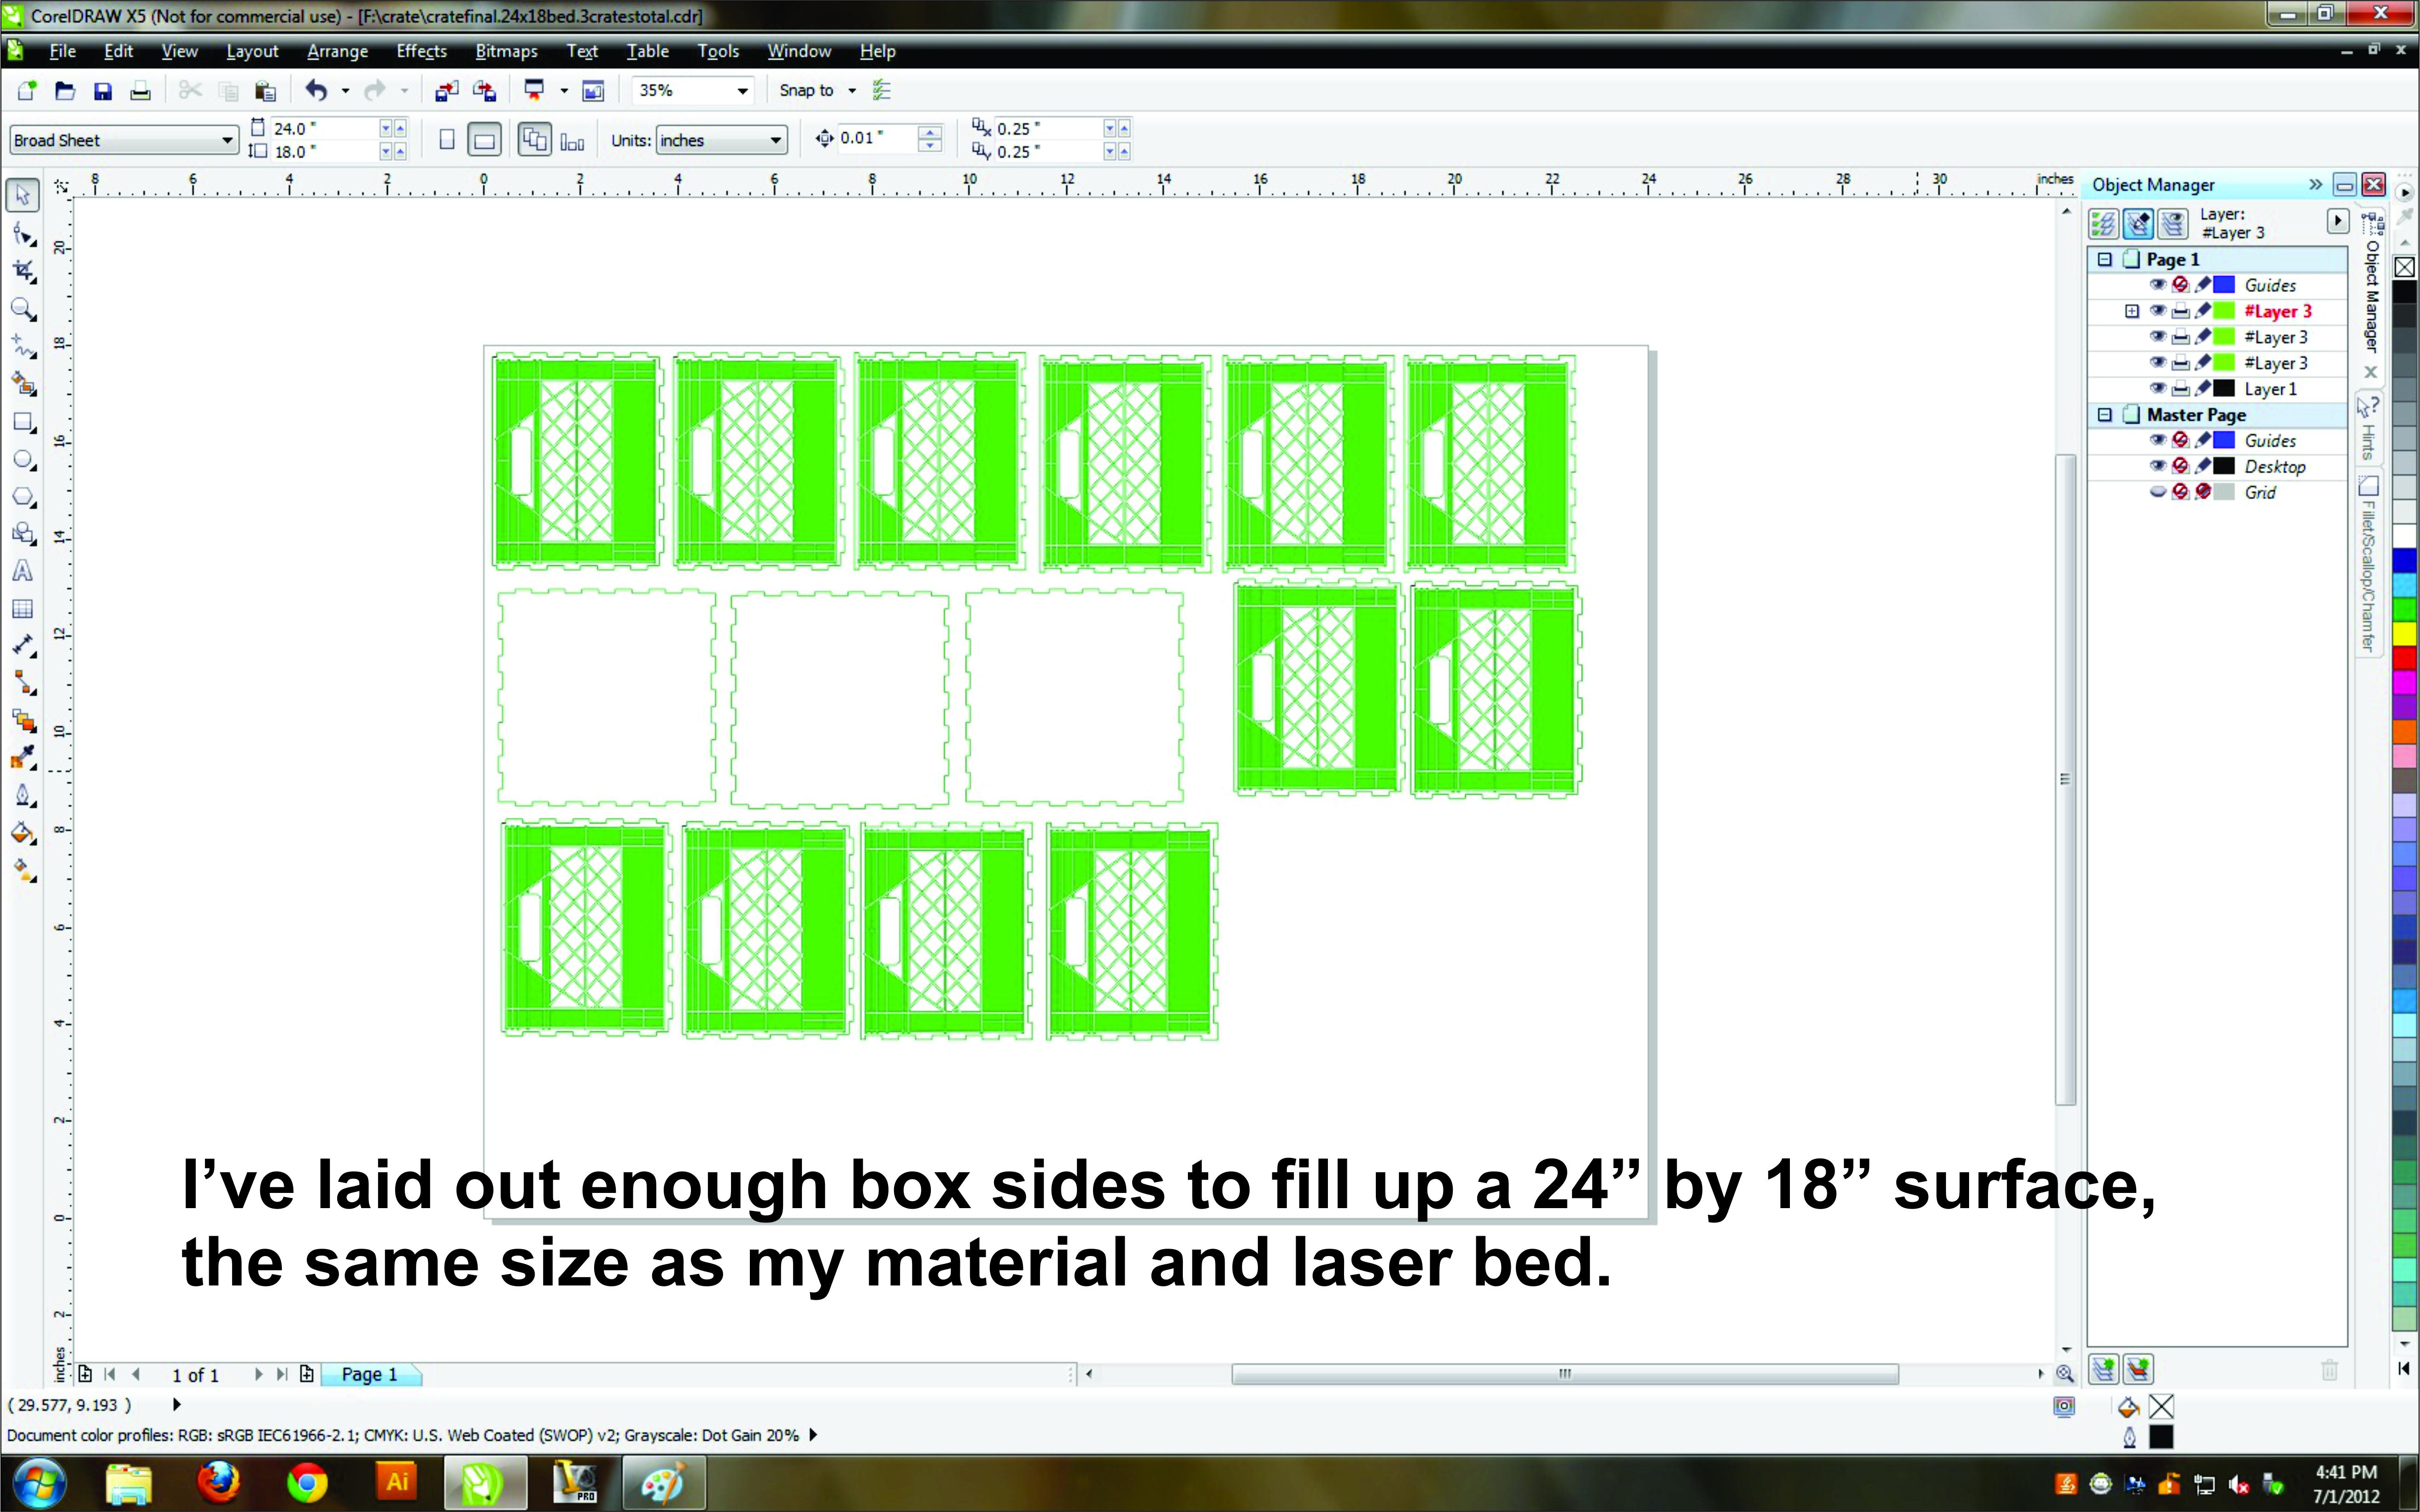Image resolution: width=2420 pixels, height=1512 pixels.
Task: Toggle visibility eye of Layer 1
Action: pyautogui.click(x=2158, y=389)
